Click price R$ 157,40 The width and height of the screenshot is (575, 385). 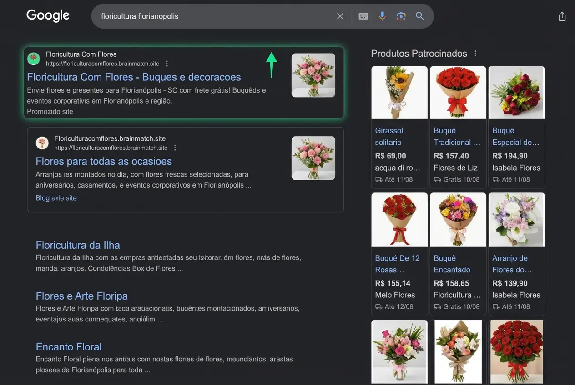point(451,156)
